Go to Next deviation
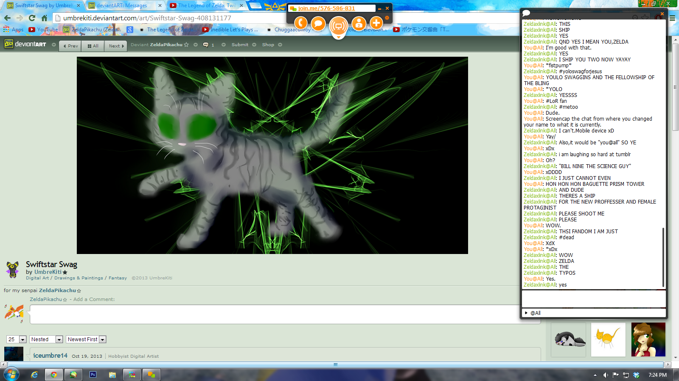The width and height of the screenshot is (679, 381). (x=116, y=46)
